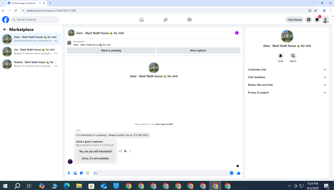This screenshot has width=334, height=190.
Task: Open the taskbar clock showing 9:24 PM
Action: click(313, 186)
